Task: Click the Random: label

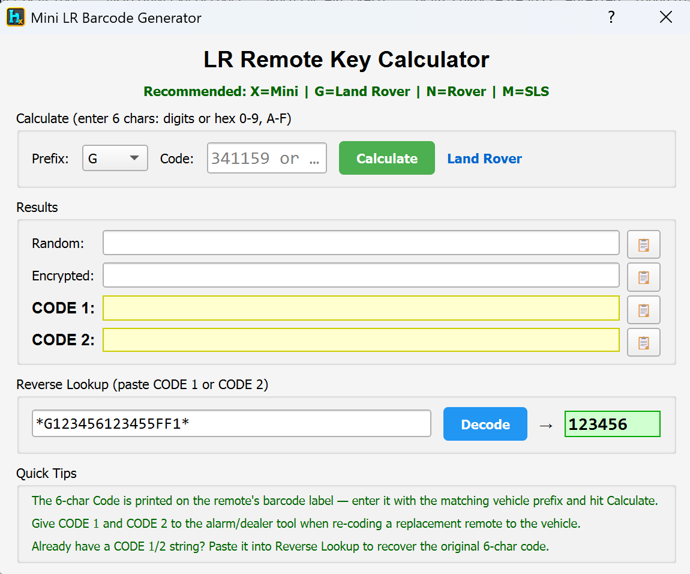Action: pos(58,243)
